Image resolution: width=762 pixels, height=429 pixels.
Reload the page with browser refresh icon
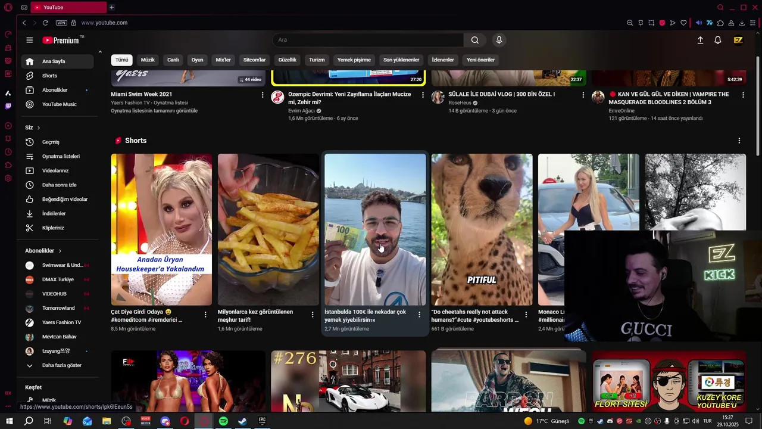tap(45, 23)
